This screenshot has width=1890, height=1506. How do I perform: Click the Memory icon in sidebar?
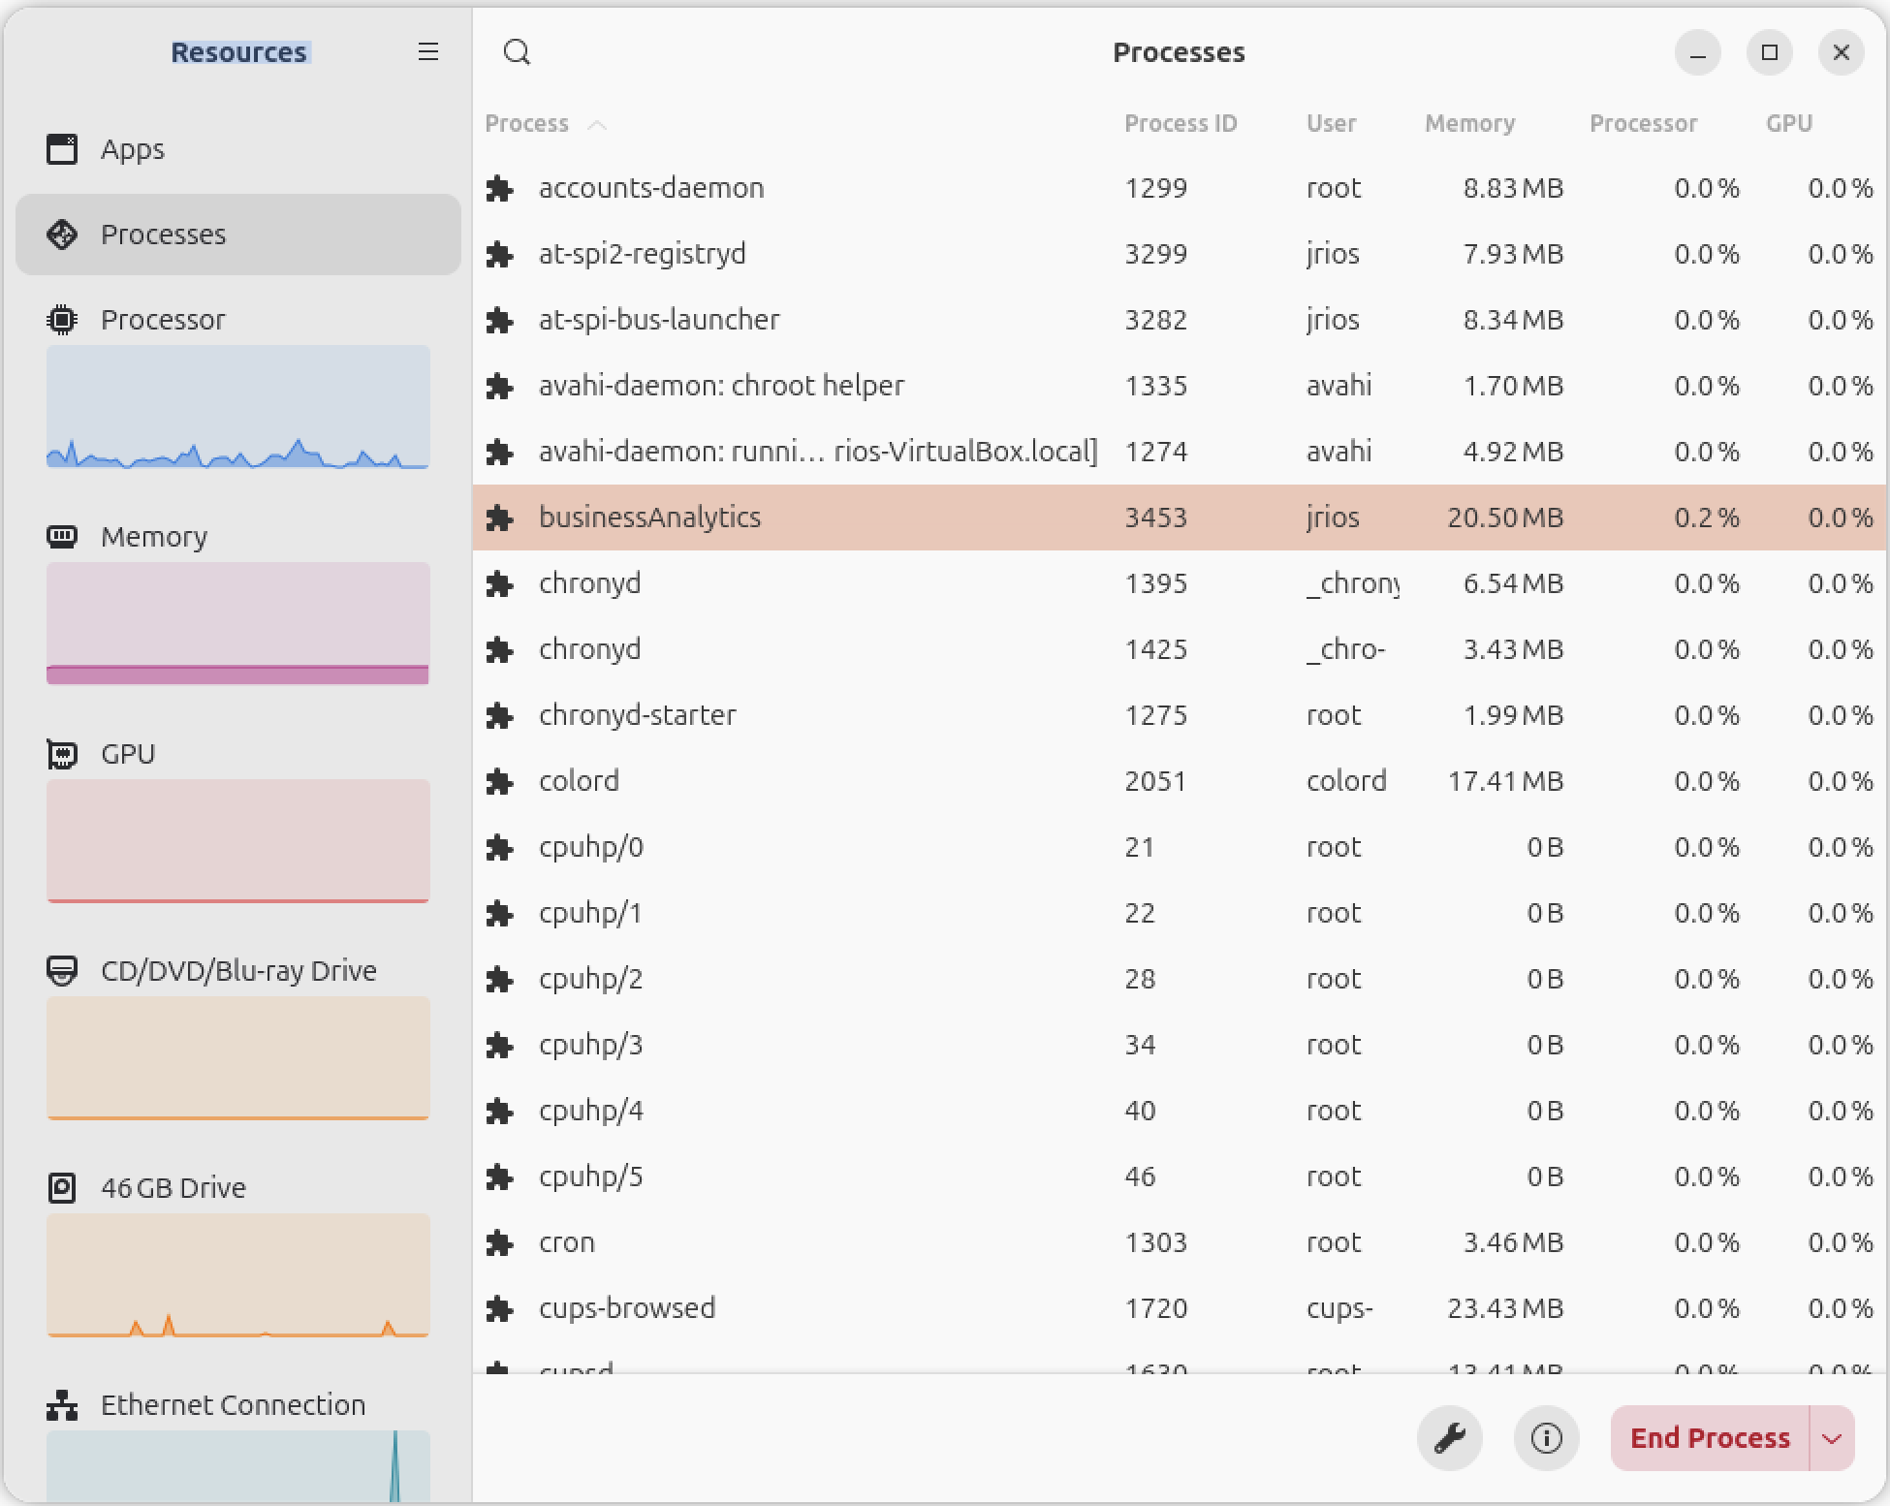[62, 537]
